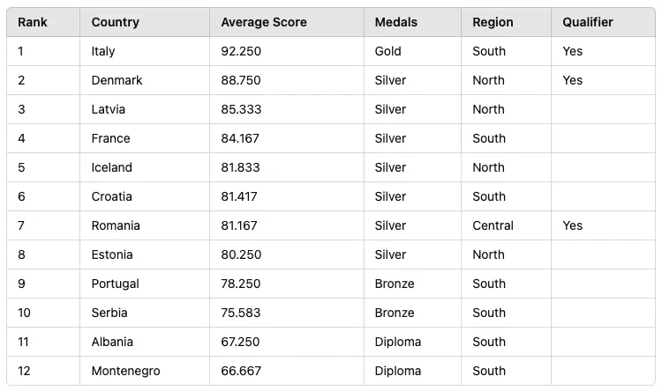Select the Albania cell

[x=112, y=342]
